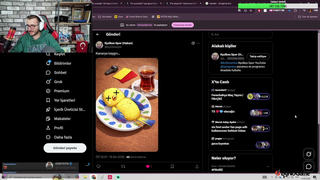Open İçerik Üreticisi Stüdyosu in sidebar

(x=66, y=109)
